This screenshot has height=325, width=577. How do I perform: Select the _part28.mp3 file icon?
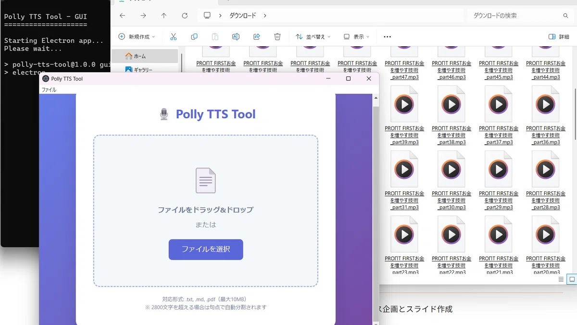click(x=546, y=169)
